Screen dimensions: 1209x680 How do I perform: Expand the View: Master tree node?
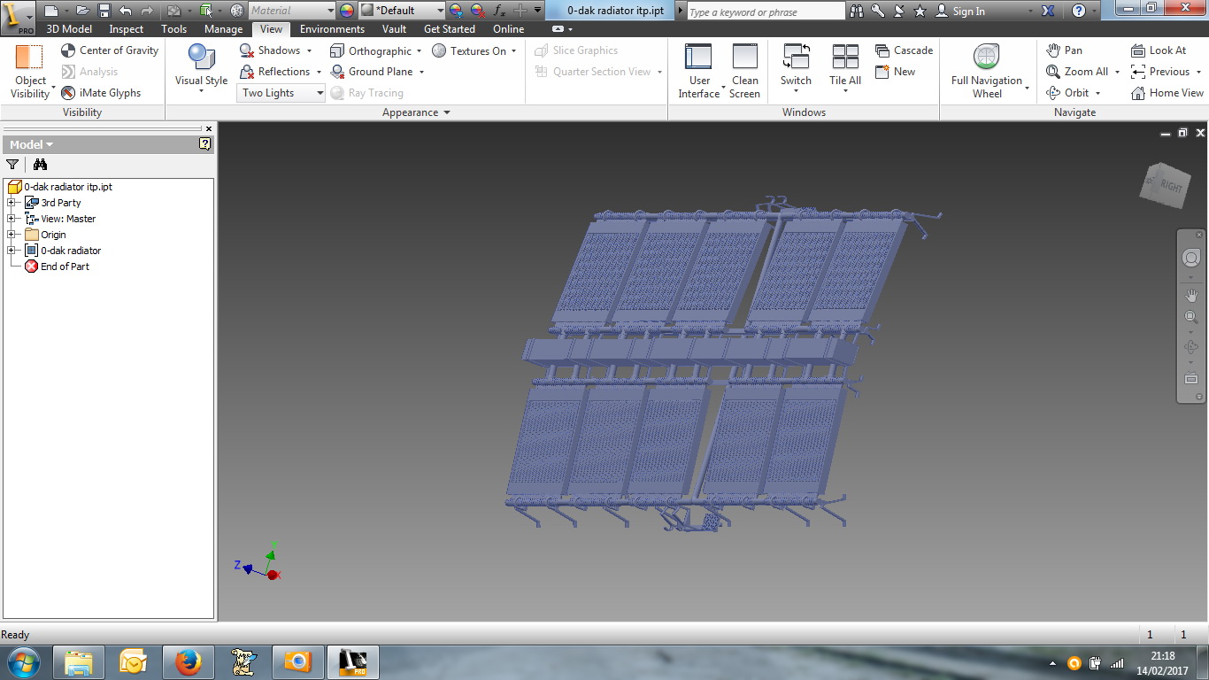click(x=12, y=219)
